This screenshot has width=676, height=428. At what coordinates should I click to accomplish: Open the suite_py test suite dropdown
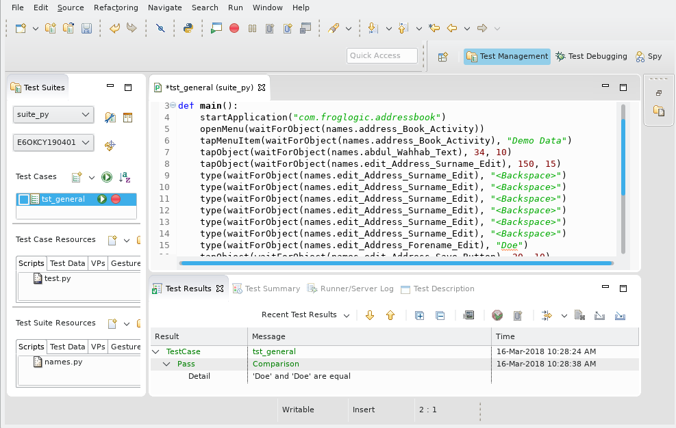click(53, 114)
